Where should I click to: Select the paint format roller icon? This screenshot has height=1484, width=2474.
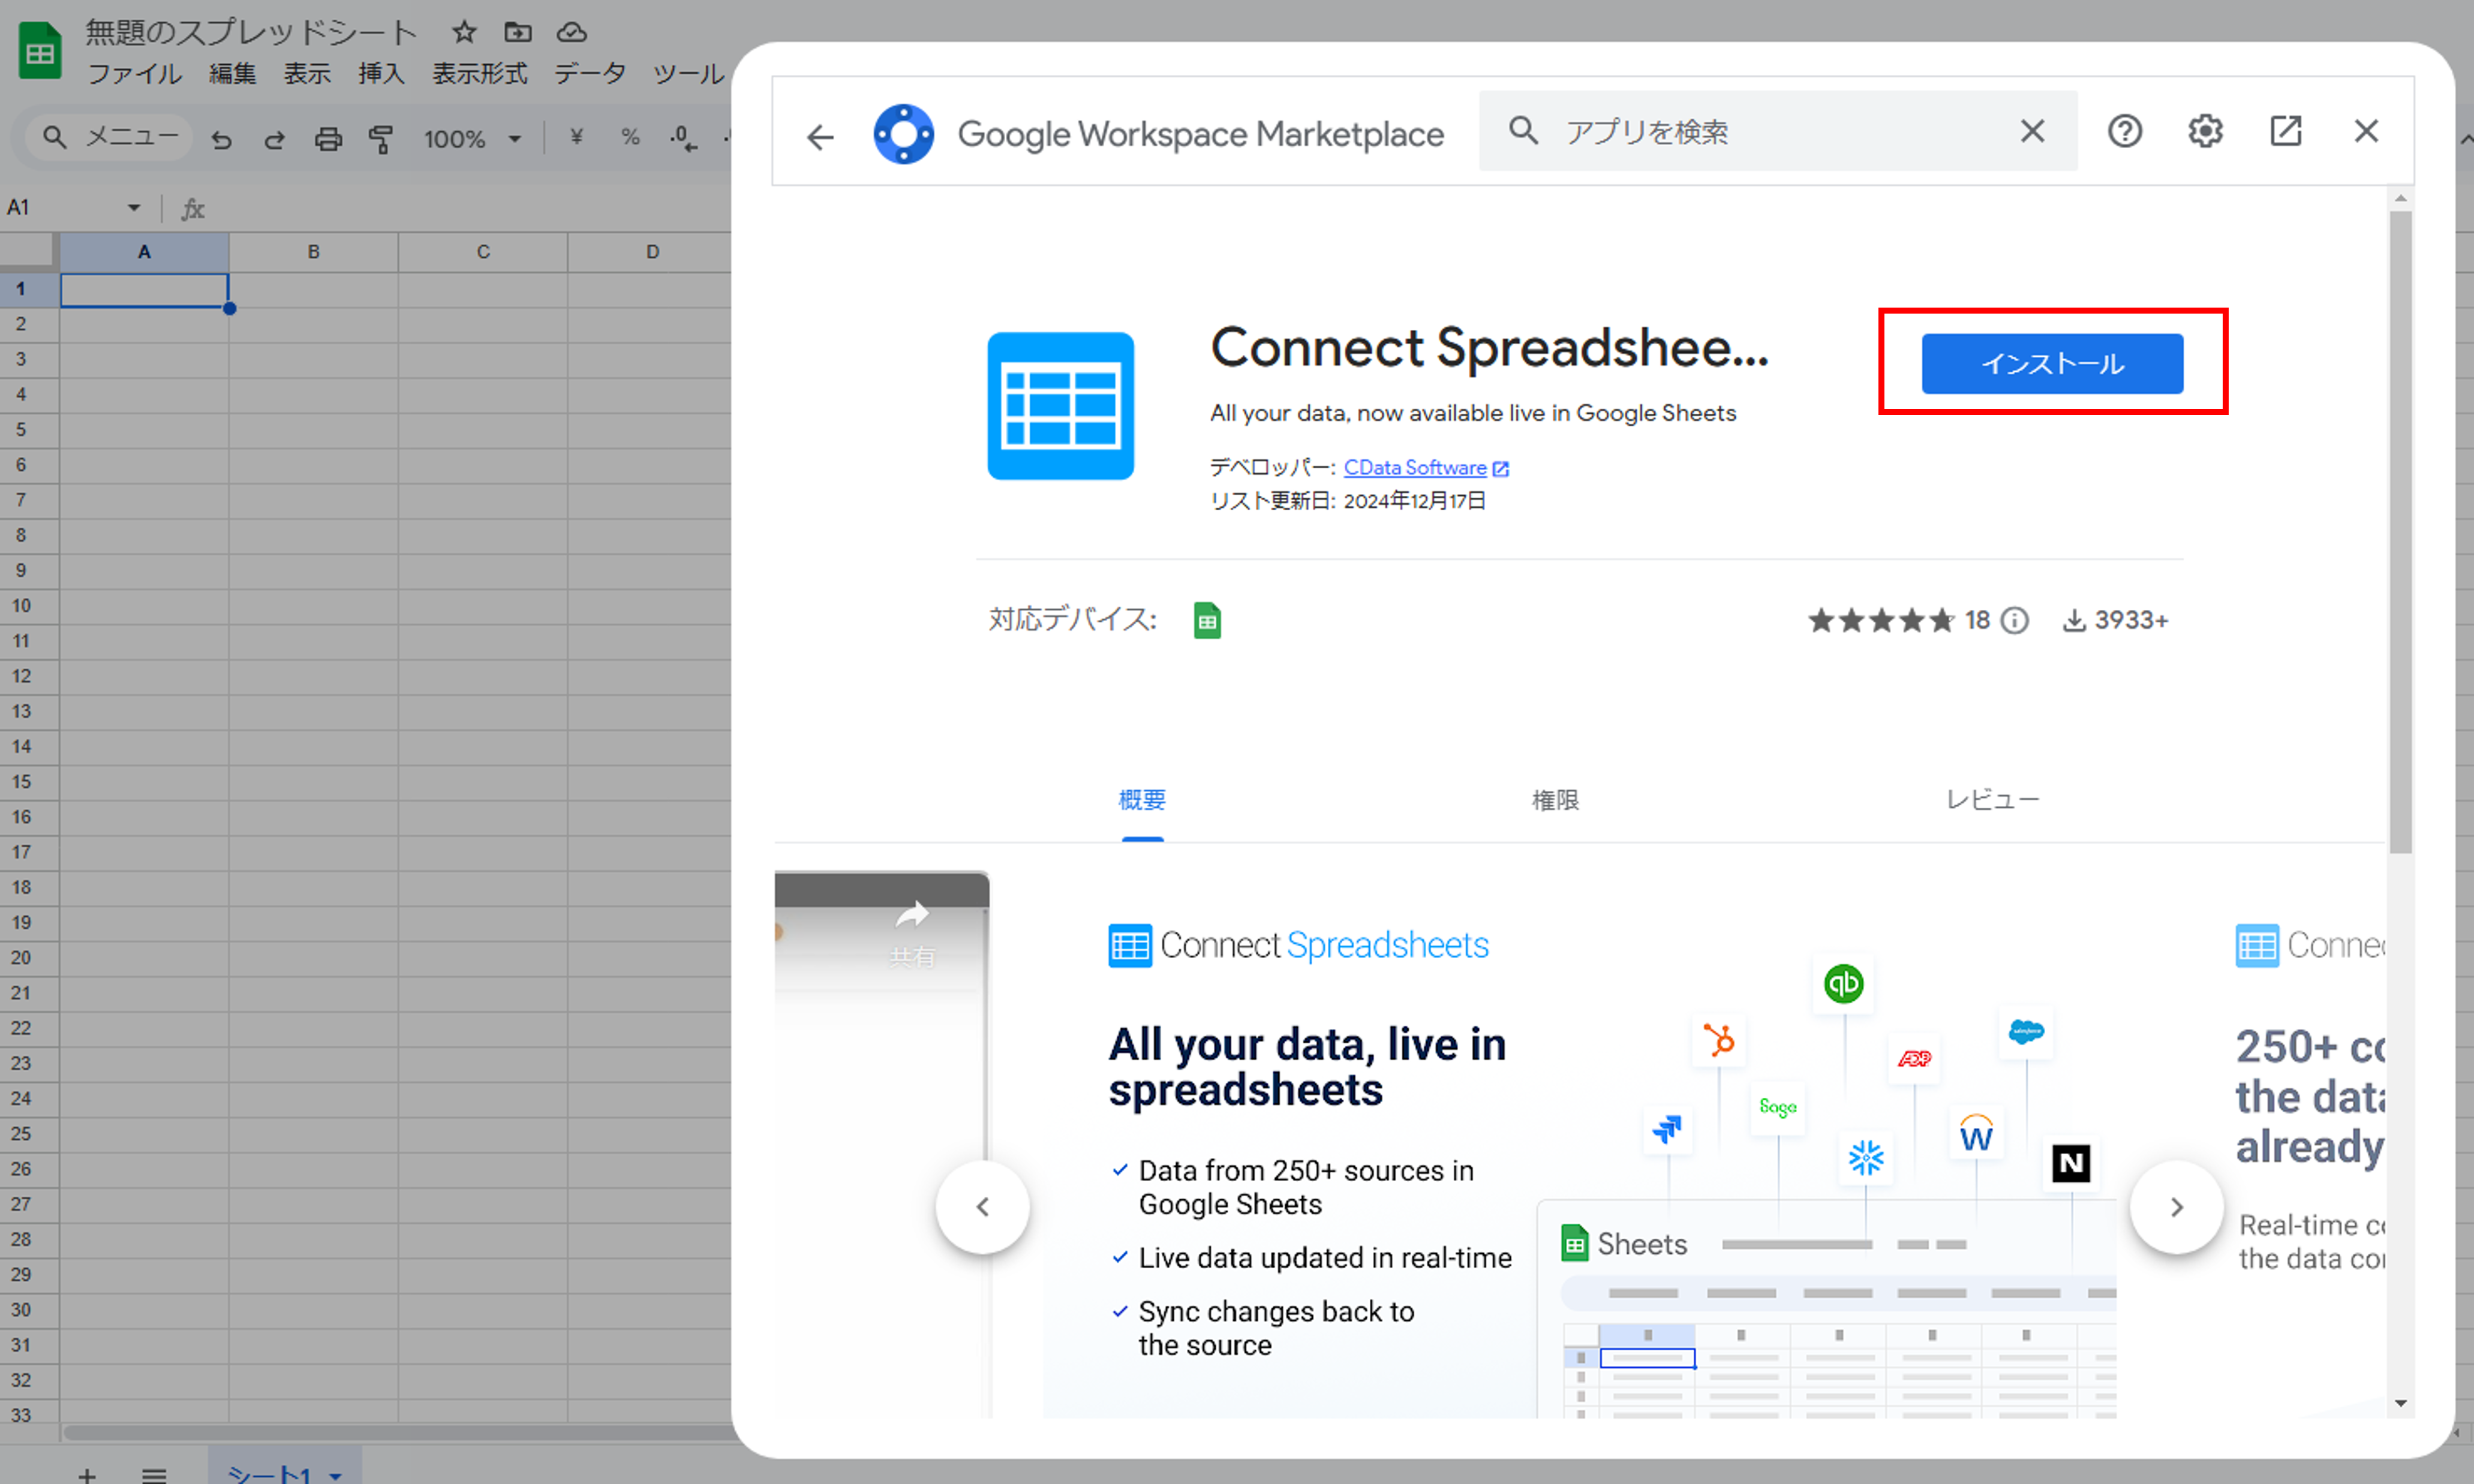(x=381, y=139)
